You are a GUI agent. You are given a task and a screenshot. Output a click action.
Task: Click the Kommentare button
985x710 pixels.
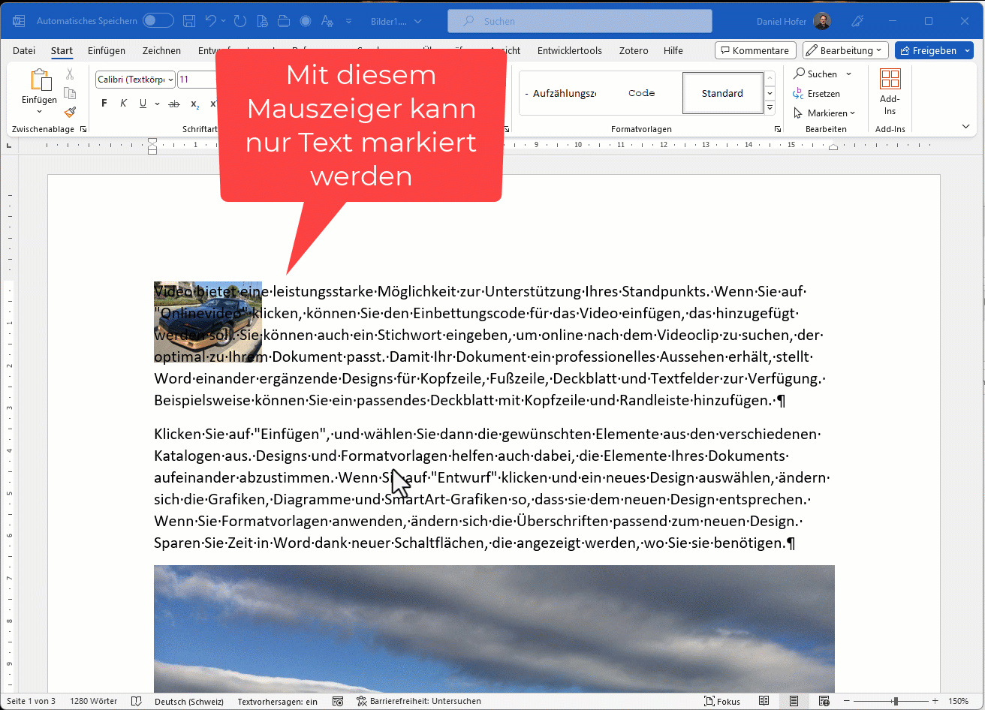755,50
